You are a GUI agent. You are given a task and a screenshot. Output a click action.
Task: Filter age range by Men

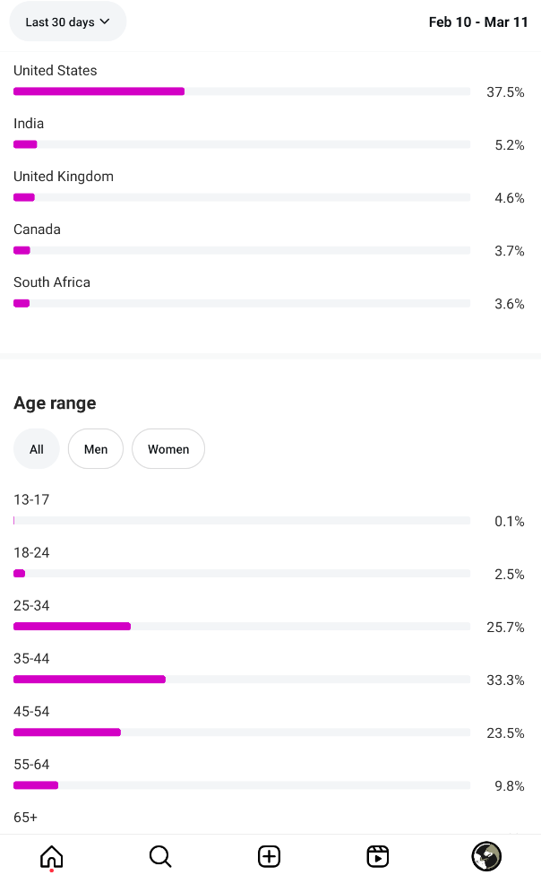(96, 449)
